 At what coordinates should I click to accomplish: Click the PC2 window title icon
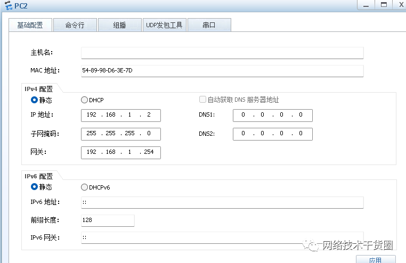(x=9, y=5)
